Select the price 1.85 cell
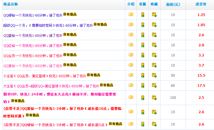Viewport: 214px width, 130px height. tap(201, 25)
